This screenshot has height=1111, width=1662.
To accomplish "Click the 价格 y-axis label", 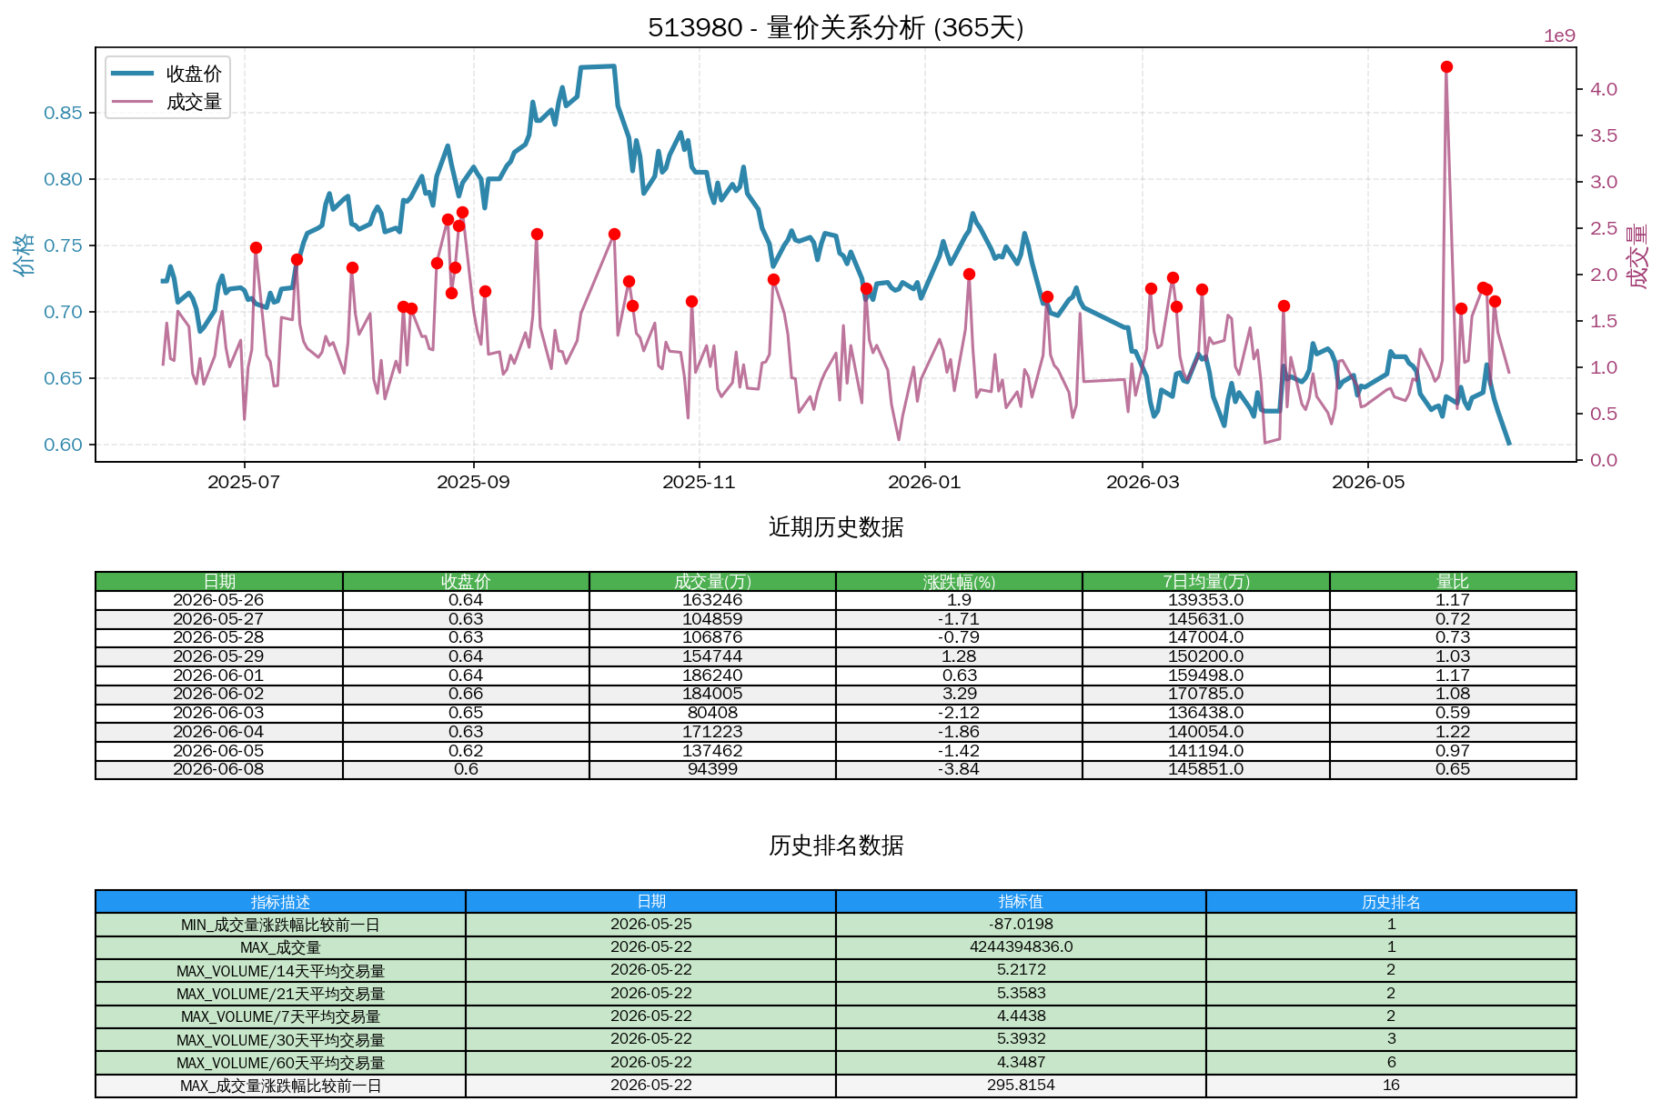I will [24, 254].
